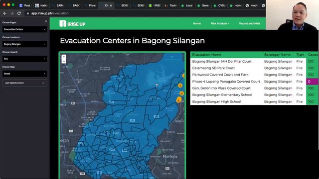Close the sidebar with the X icon
The height and width of the screenshot is (179, 319).
[46, 21]
